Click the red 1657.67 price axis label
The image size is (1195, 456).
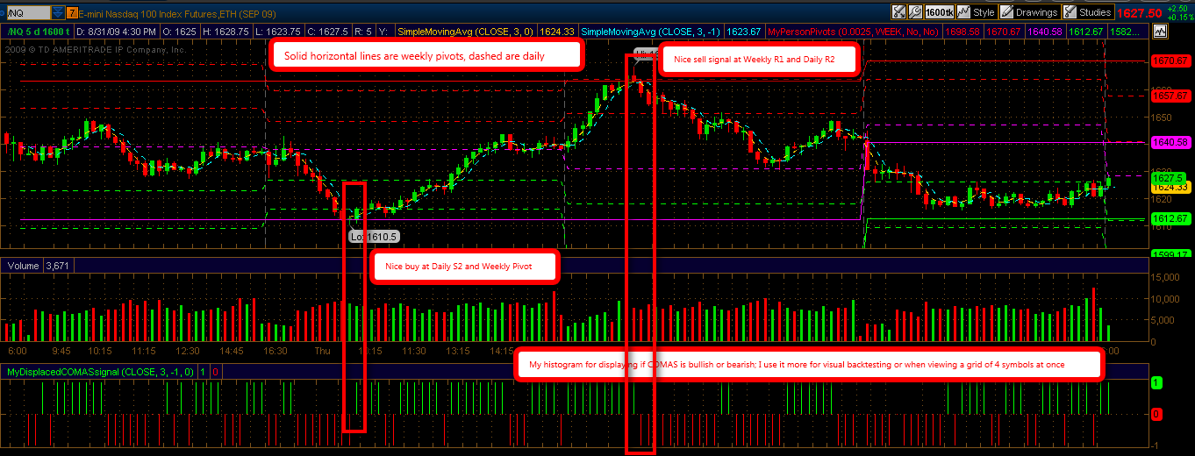(x=1169, y=96)
